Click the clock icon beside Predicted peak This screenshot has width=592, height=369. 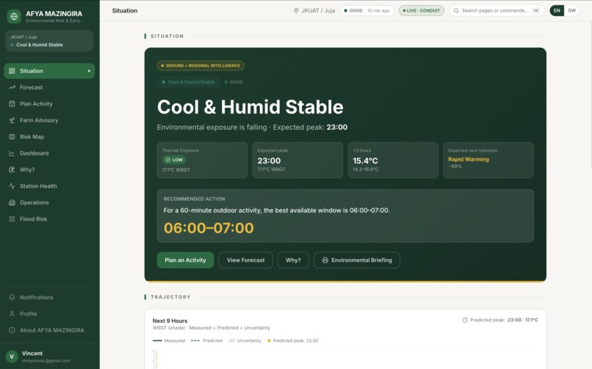tap(465, 320)
